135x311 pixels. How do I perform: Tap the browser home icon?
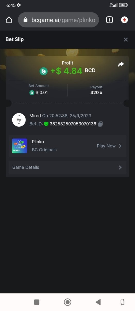[x=9, y=20]
